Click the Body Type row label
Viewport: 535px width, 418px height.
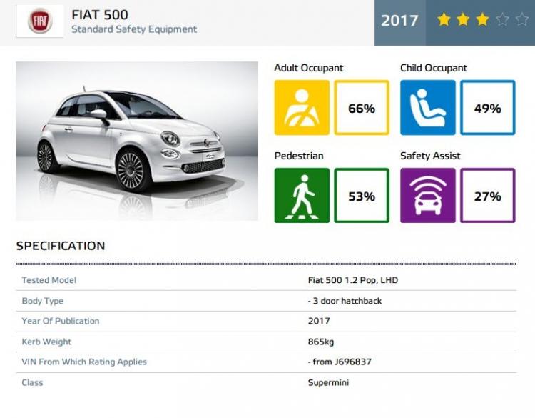[43, 301]
